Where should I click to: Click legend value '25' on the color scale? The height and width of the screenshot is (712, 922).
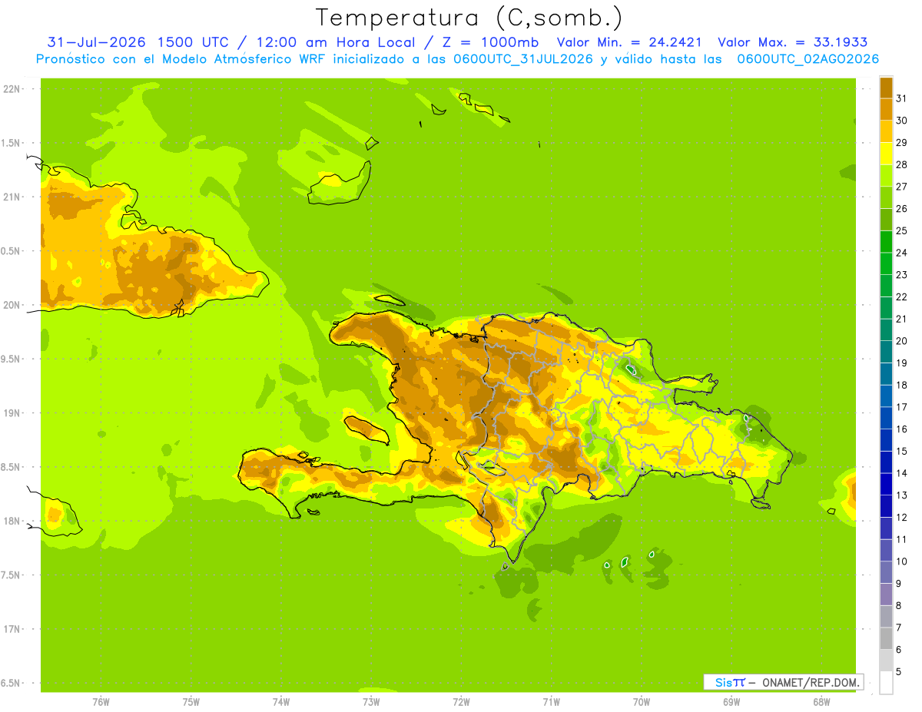(901, 230)
